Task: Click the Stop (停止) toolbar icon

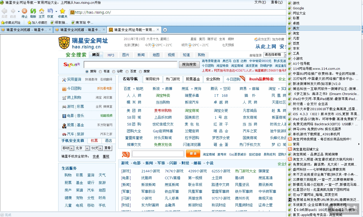Action: click(24, 11)
